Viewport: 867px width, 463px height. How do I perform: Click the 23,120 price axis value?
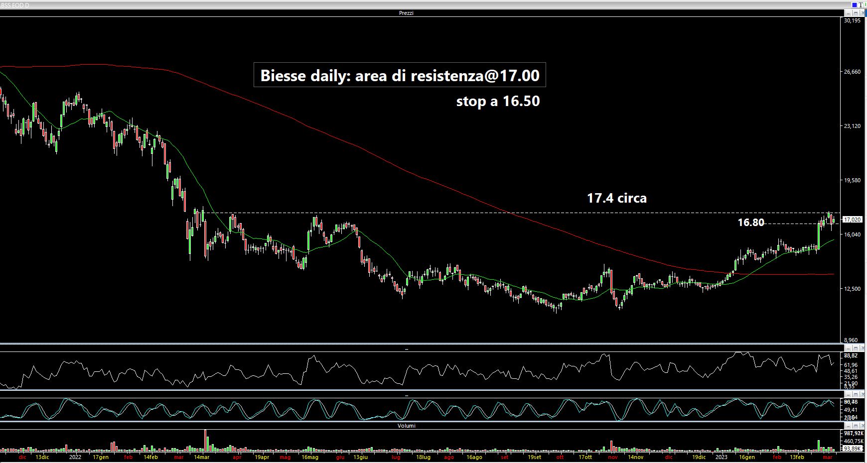tap(852, 126)
